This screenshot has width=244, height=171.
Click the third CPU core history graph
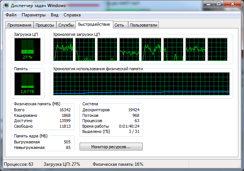click(107, 49)
